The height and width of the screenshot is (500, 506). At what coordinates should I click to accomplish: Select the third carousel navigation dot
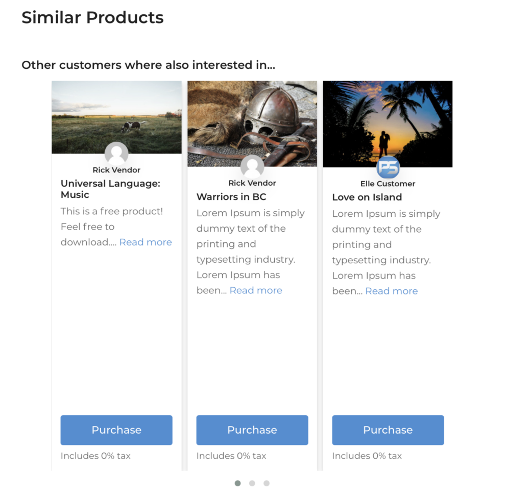click(x=266, y=483)
